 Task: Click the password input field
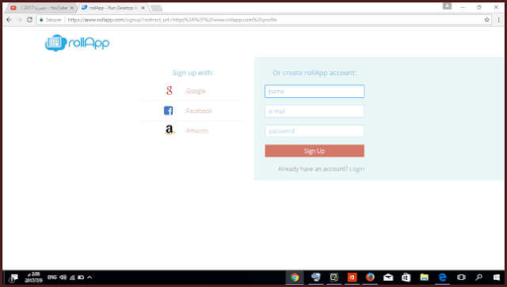coord(314,131)
